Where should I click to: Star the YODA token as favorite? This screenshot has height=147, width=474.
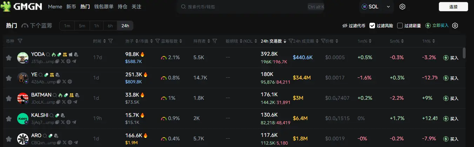pos(9,58)
